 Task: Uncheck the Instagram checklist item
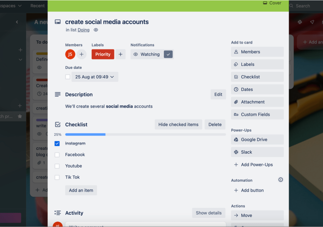point(57,143)
